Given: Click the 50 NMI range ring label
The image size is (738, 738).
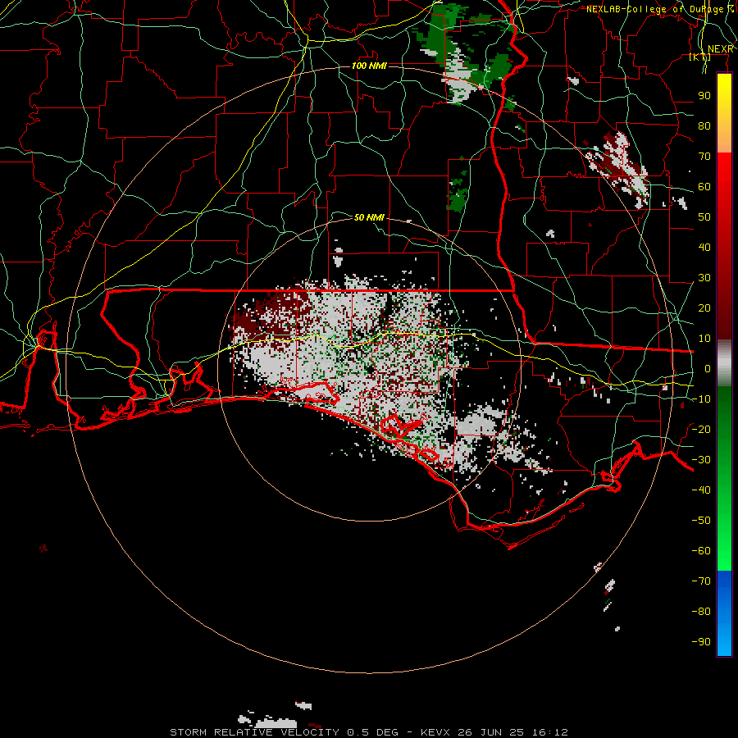Looking at the screenshot, I should 370,217.
